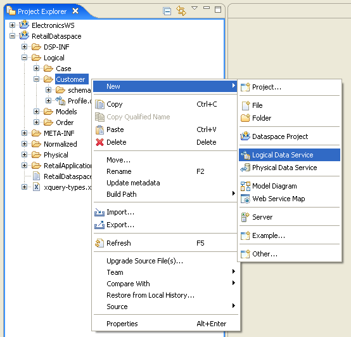Collapse the Logical folder node
The height and width of the screenshot is (337, 351).
[25, 58]
